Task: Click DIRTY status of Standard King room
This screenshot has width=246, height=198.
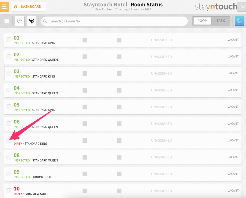Action: point(18,143)
